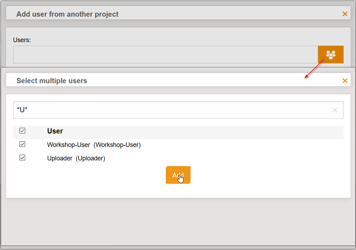Close the Select multiple users dialog
The image size is (356, 250).
tap(344, 80)
